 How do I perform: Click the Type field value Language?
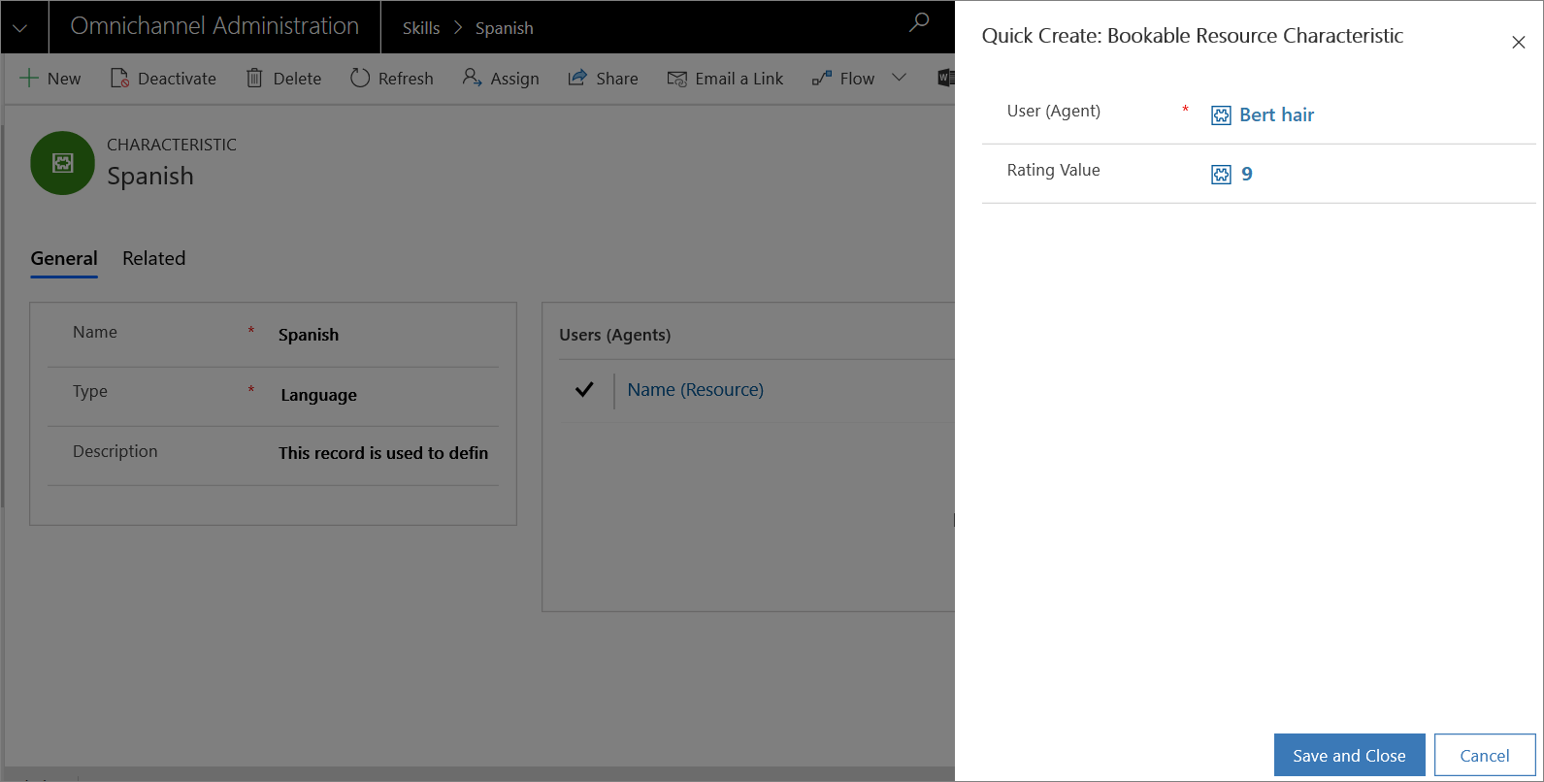(x=318, y=395)
